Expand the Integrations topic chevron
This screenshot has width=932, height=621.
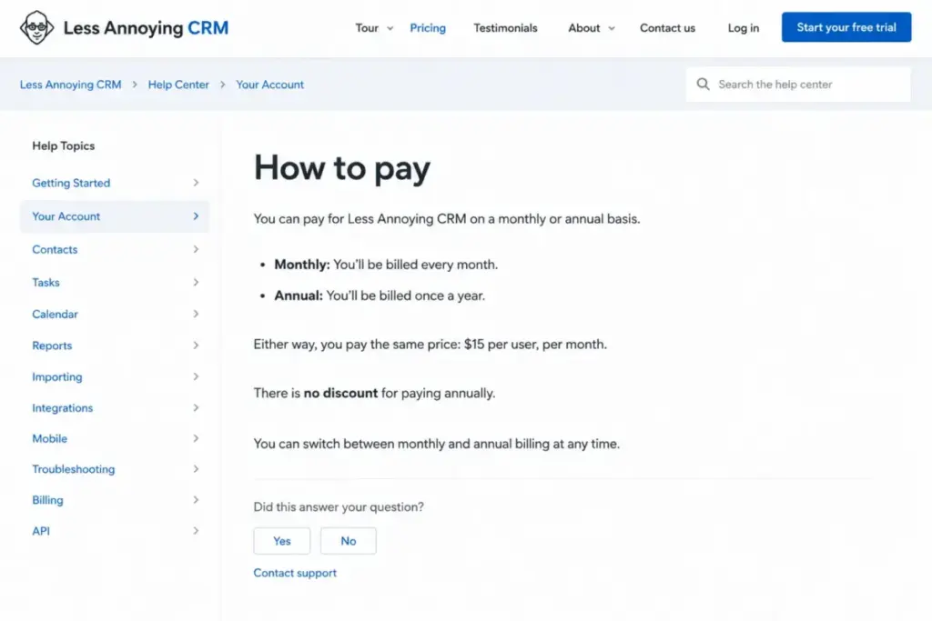click(196, 408)
